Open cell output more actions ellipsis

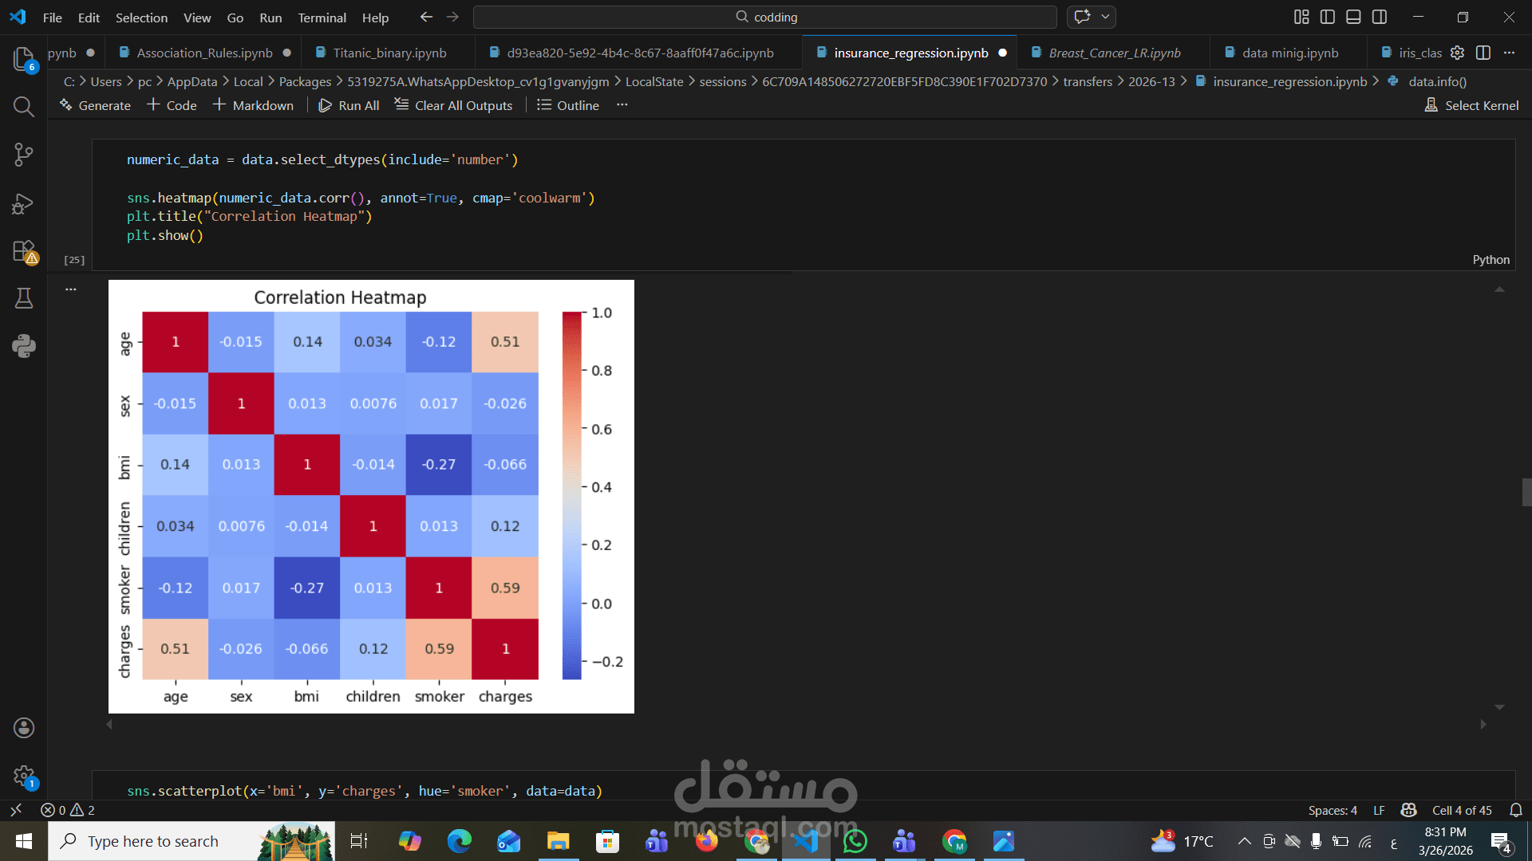point(71,289)
